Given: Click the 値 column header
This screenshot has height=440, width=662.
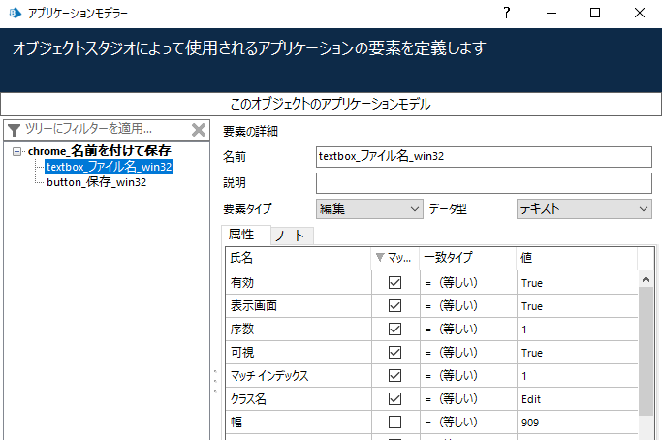Looking at the screenshot, I should click(x=577, y=258).
